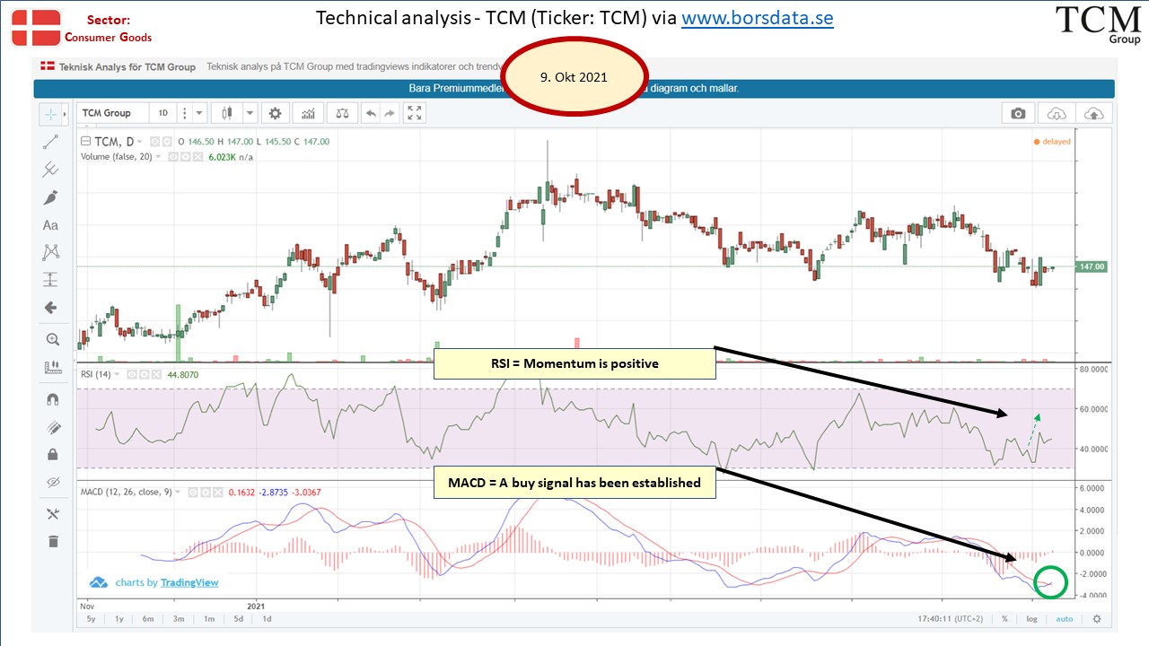Take a chart snapshot with camera
Viewport: 1149px width, 646px height.
pos(1018,113)
